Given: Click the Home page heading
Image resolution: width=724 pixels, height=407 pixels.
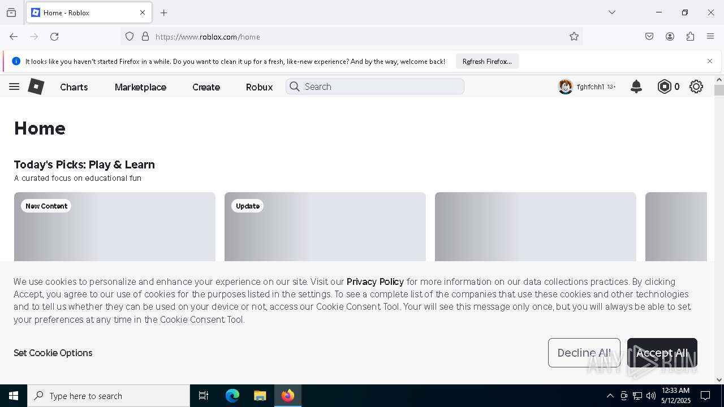Looking at the screenshot, I should click(x=40, y=128).
